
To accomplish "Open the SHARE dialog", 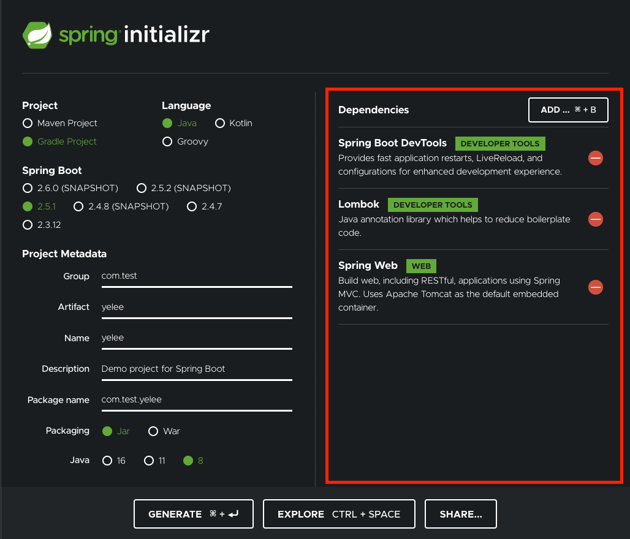I will tap(461, 514).
